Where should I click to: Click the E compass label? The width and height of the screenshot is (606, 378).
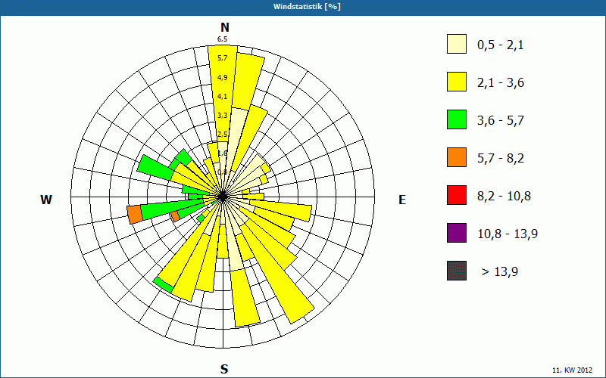pos(402,200)
